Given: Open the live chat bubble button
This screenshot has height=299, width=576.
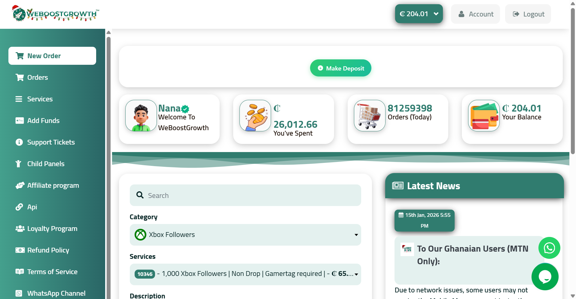Looking at the screenshot, I should pyautogui.click(x=545, y=277).
